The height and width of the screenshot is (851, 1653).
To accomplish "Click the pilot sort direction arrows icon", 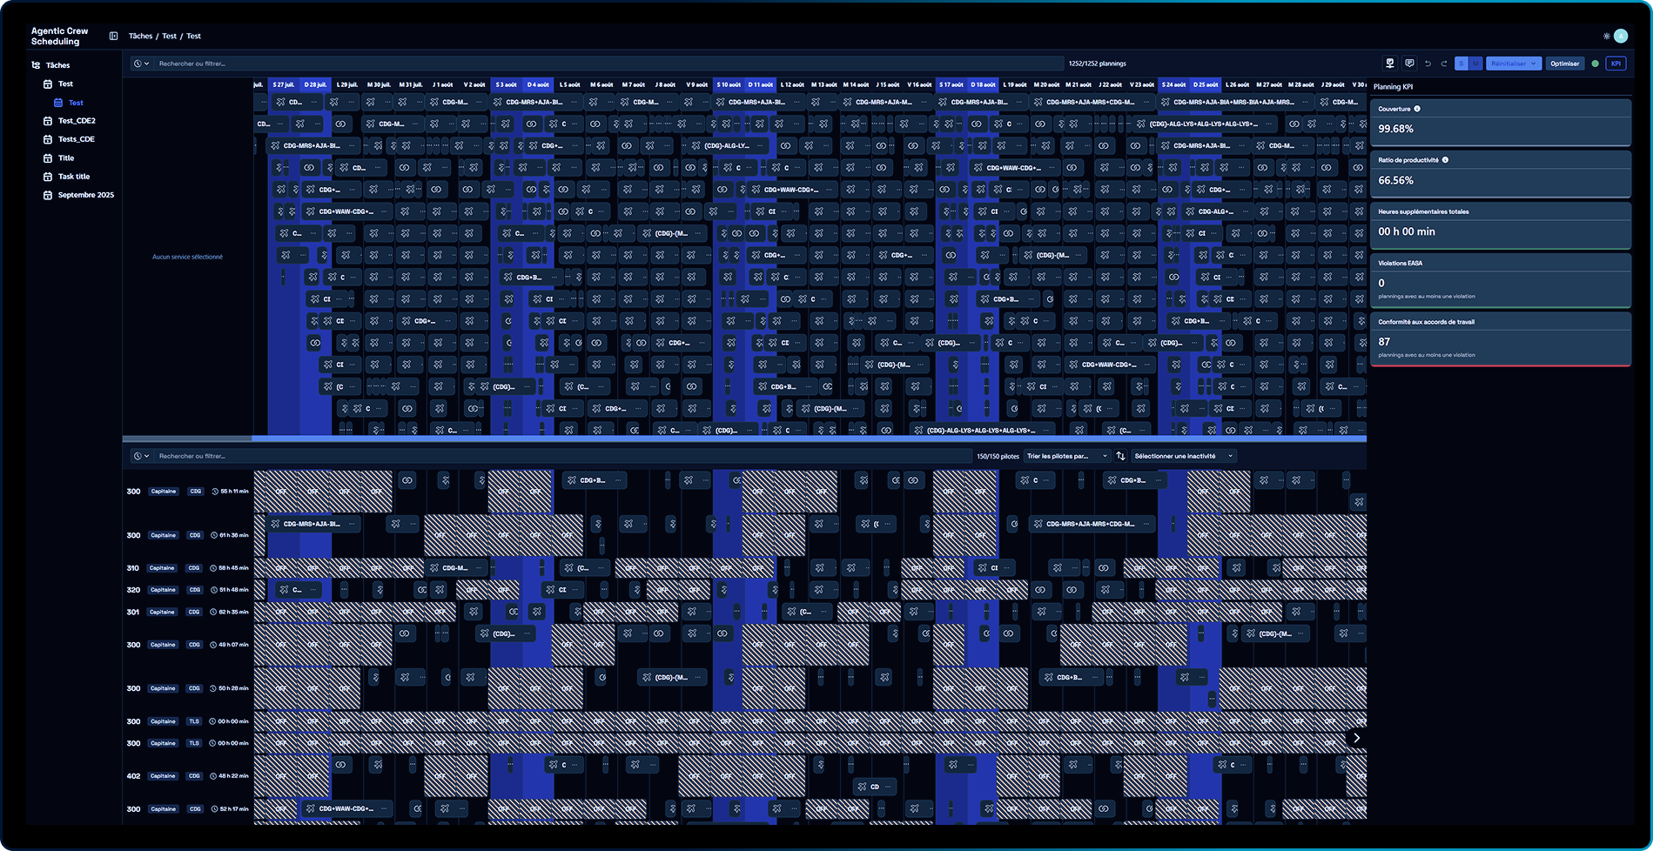I will (x=1120, y=456).
